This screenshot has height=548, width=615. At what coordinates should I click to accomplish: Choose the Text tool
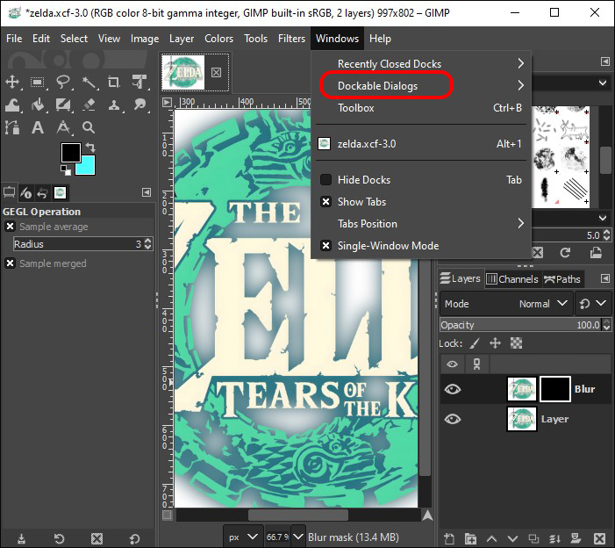click(38, 127)
